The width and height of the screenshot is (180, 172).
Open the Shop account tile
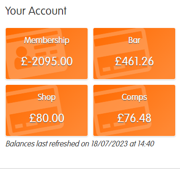click(x=46, y=110)
